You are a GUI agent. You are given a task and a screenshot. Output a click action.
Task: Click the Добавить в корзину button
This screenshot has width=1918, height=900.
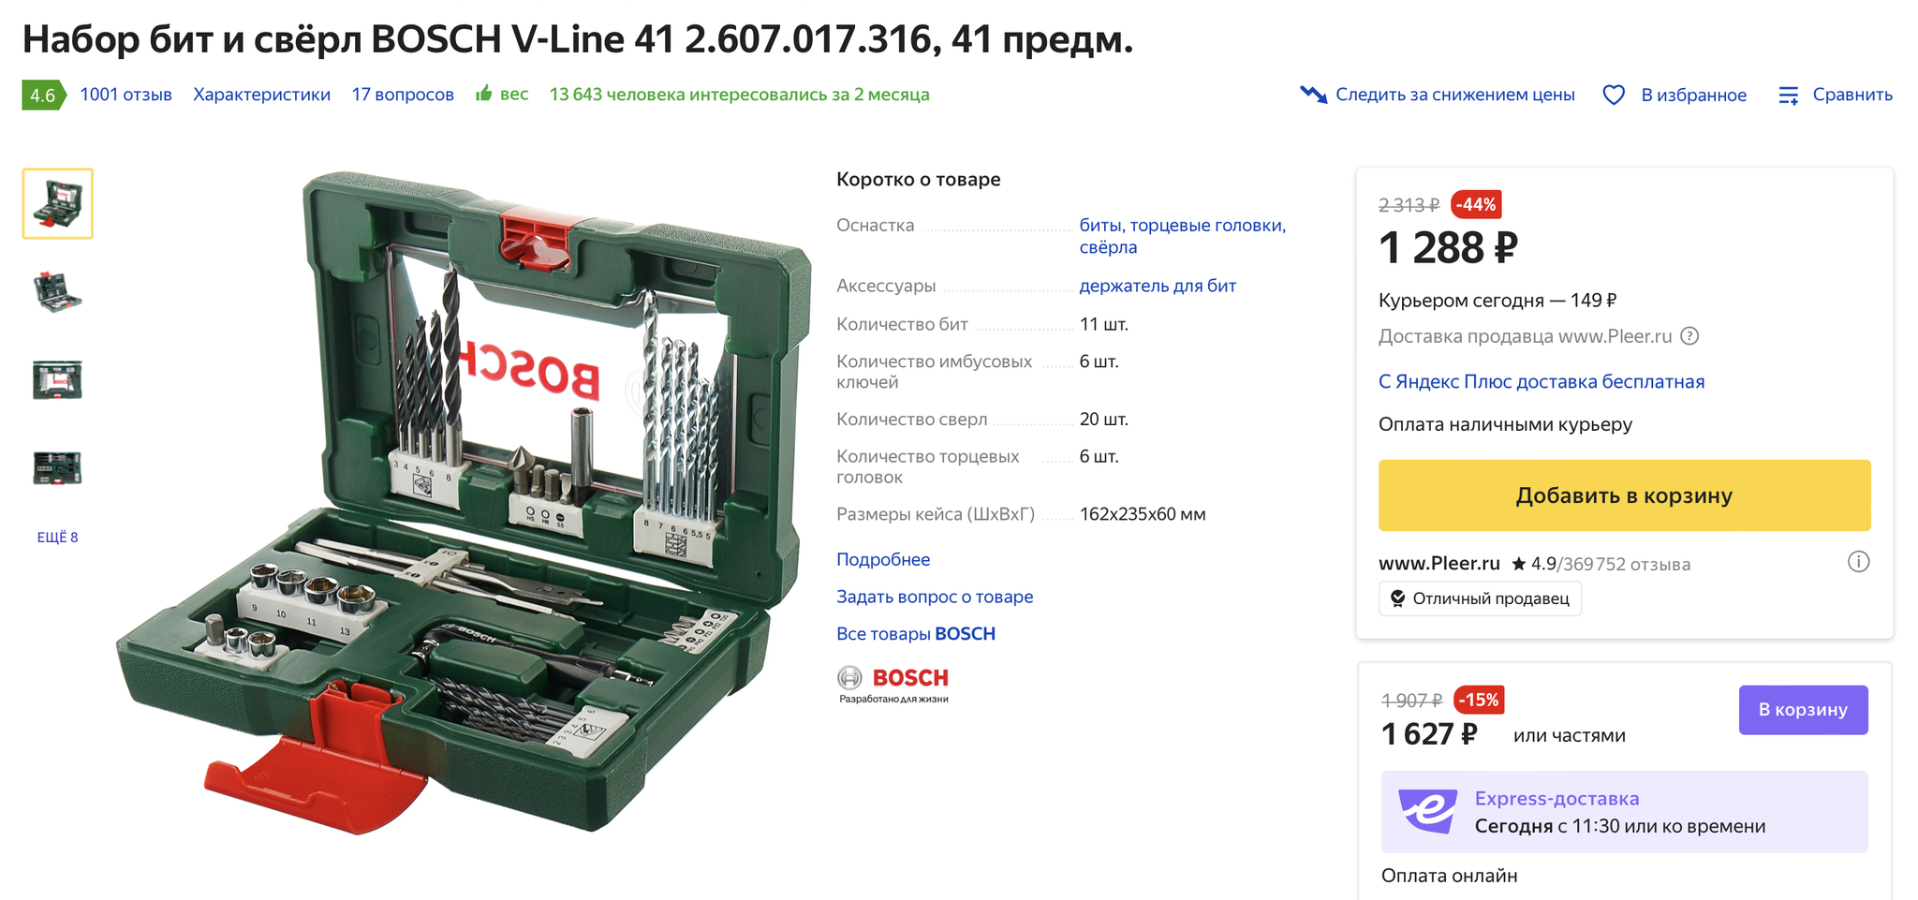point(1624,495)
